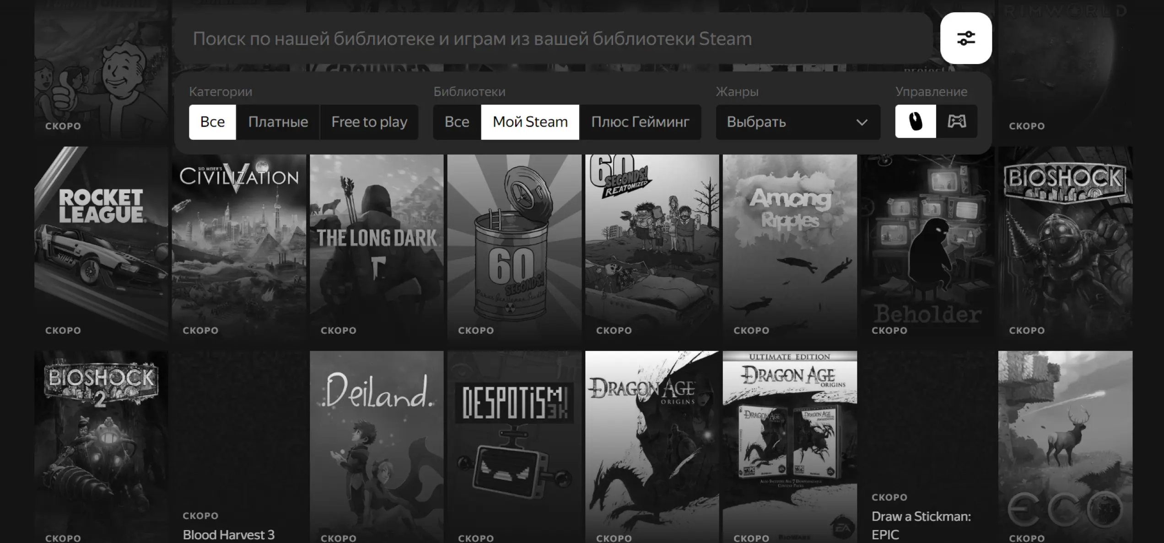Switch library to Все

457,122
